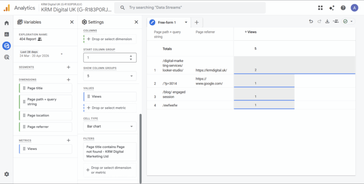Add a new exploration tab
364x184 pixels.
[x=197, y=23]
